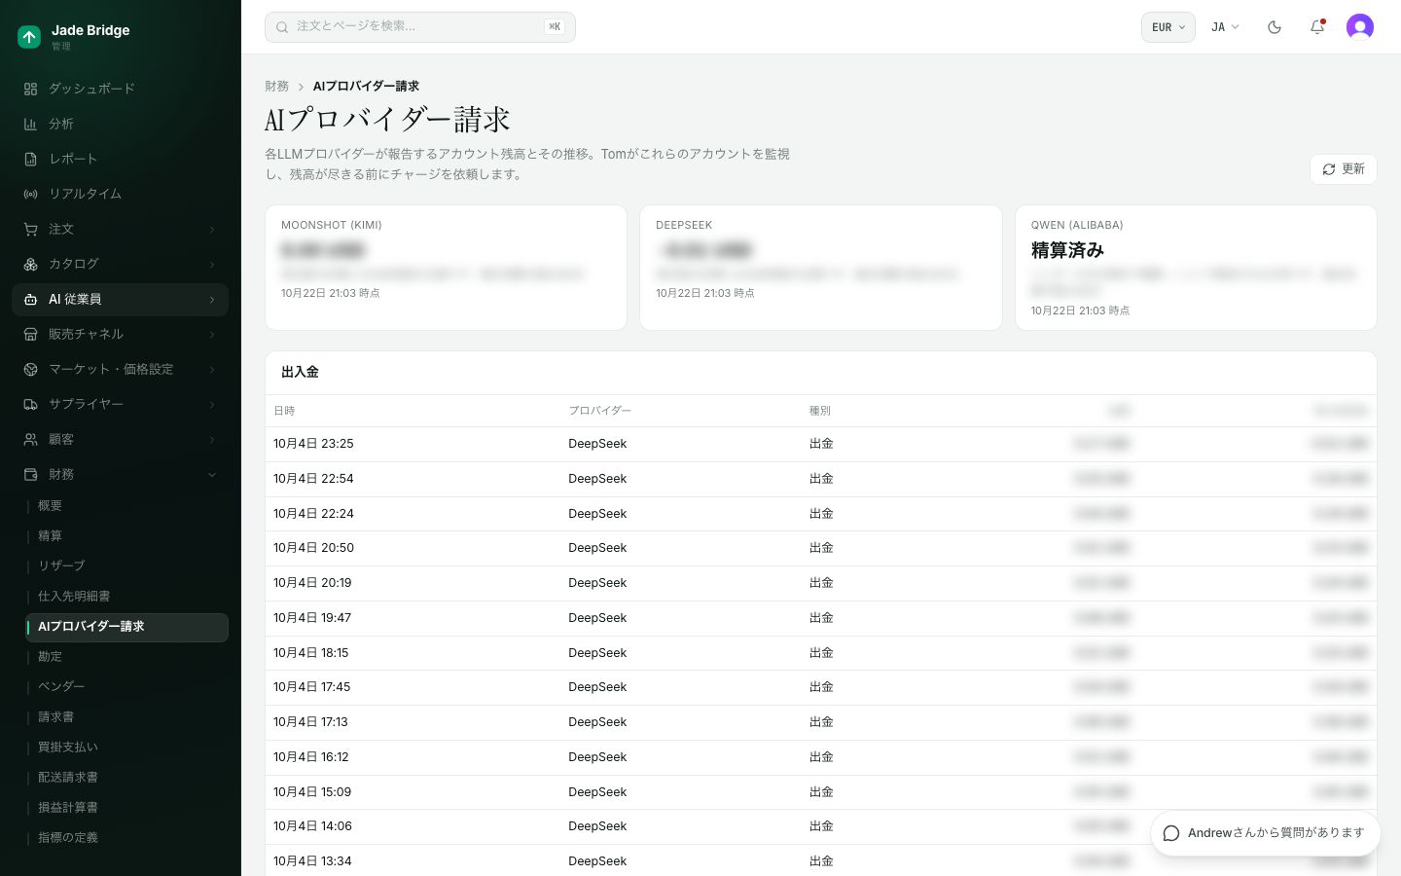Click the レポート document icon
Image resolution: width=1401 pixels, height=876 pixels.
[30, 159]
